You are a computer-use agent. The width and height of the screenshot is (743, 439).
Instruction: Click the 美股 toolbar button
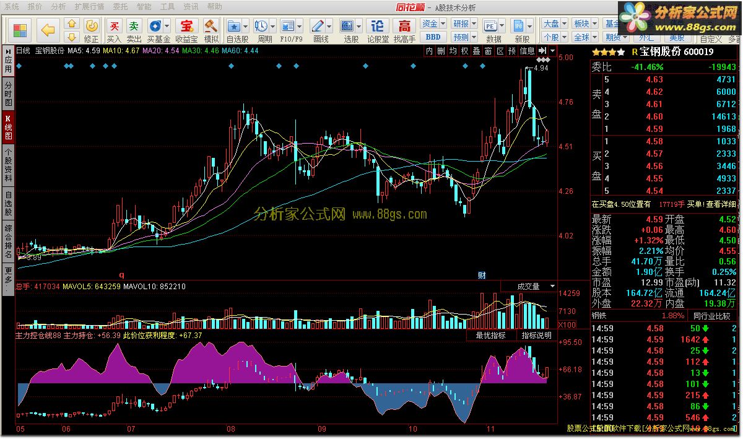pos(677,38)
